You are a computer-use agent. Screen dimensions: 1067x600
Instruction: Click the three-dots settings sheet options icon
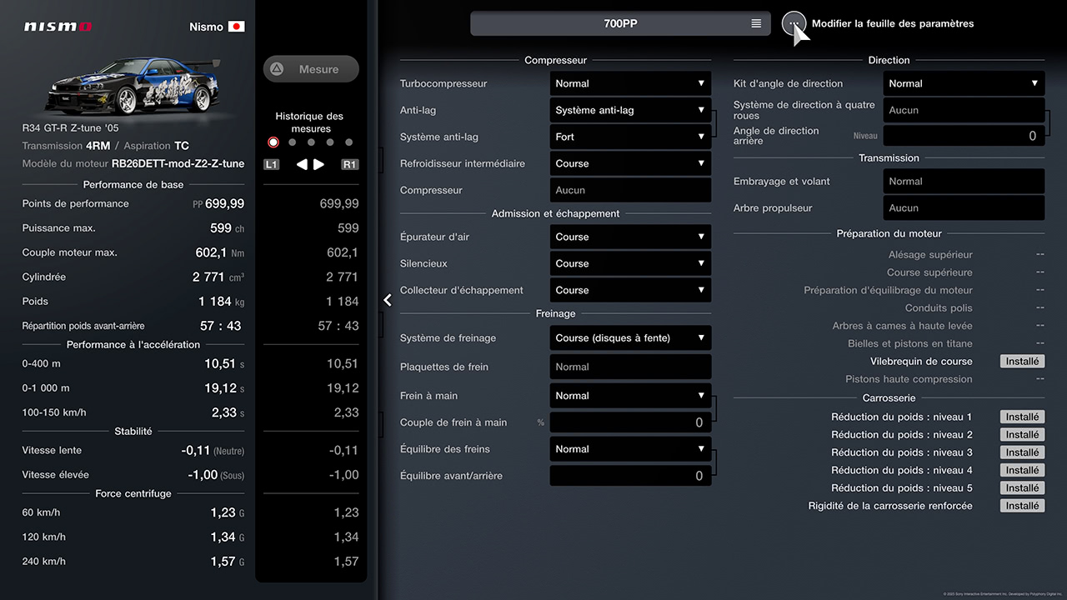(793, 23)
